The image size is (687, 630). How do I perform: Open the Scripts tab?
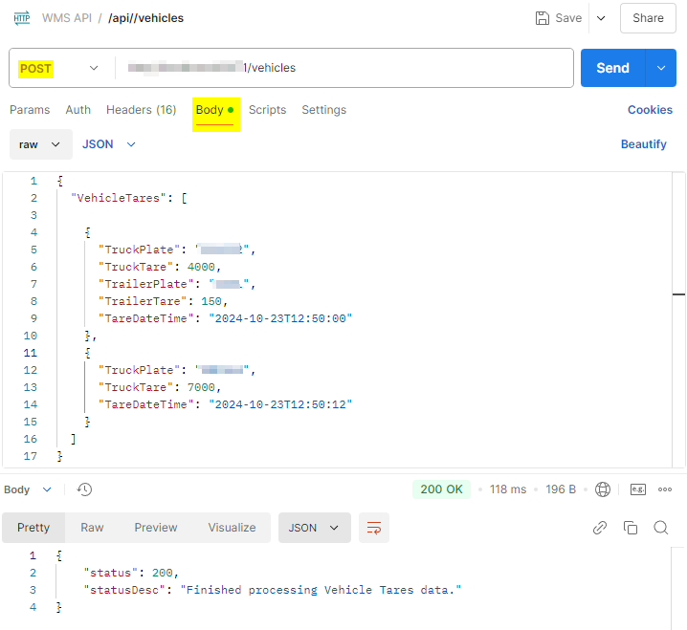tap(267, 110)
